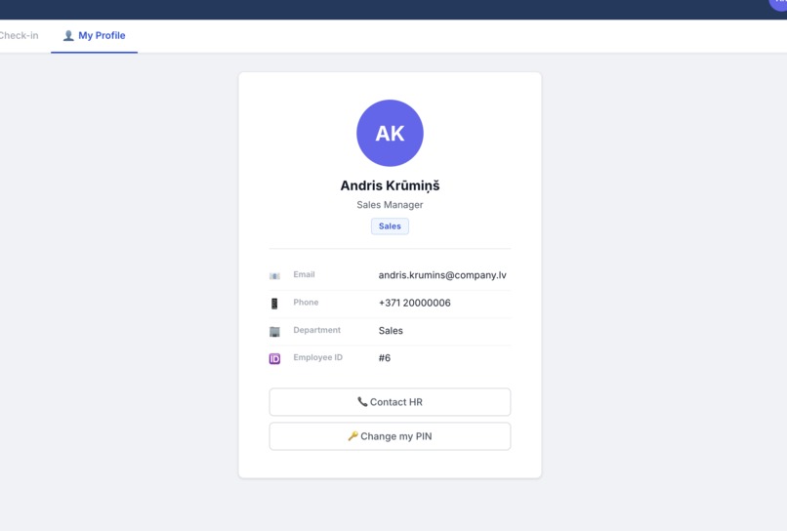
Task: Open the My Profile tab
Action: tap(95, 36)
